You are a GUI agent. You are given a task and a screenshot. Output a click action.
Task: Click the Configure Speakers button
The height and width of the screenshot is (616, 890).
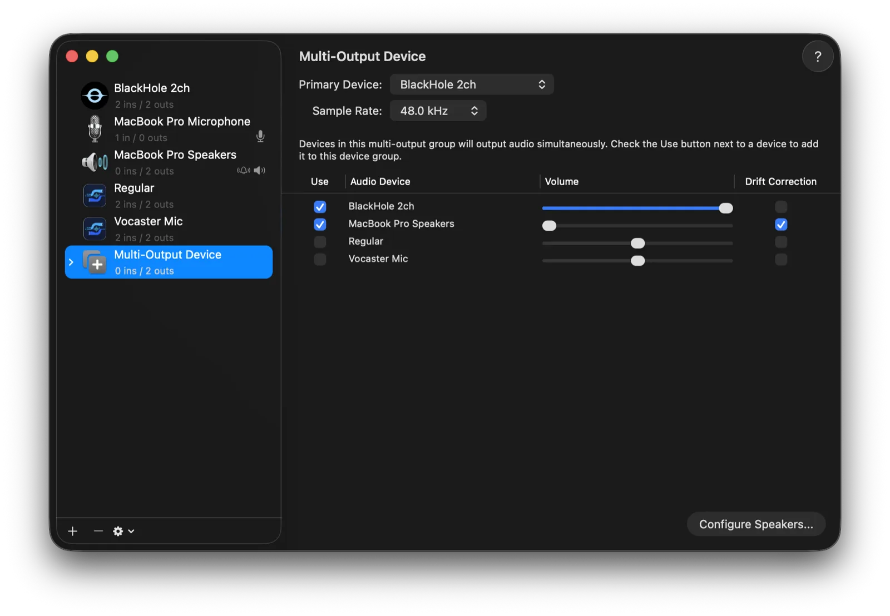pos(756,524)
